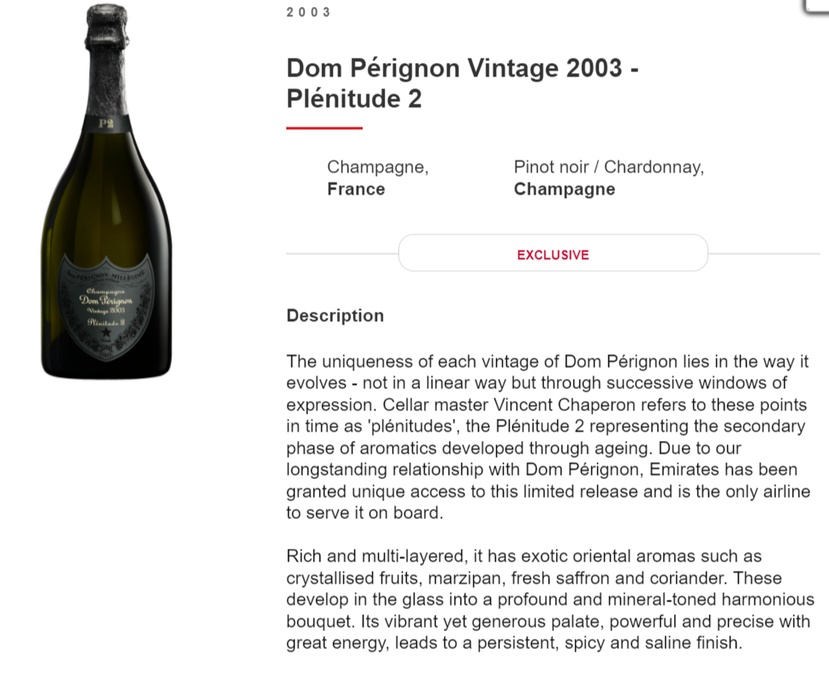Click the 2003 vintage year label
The height and width of the screenshot is (683, 829).
308,12
